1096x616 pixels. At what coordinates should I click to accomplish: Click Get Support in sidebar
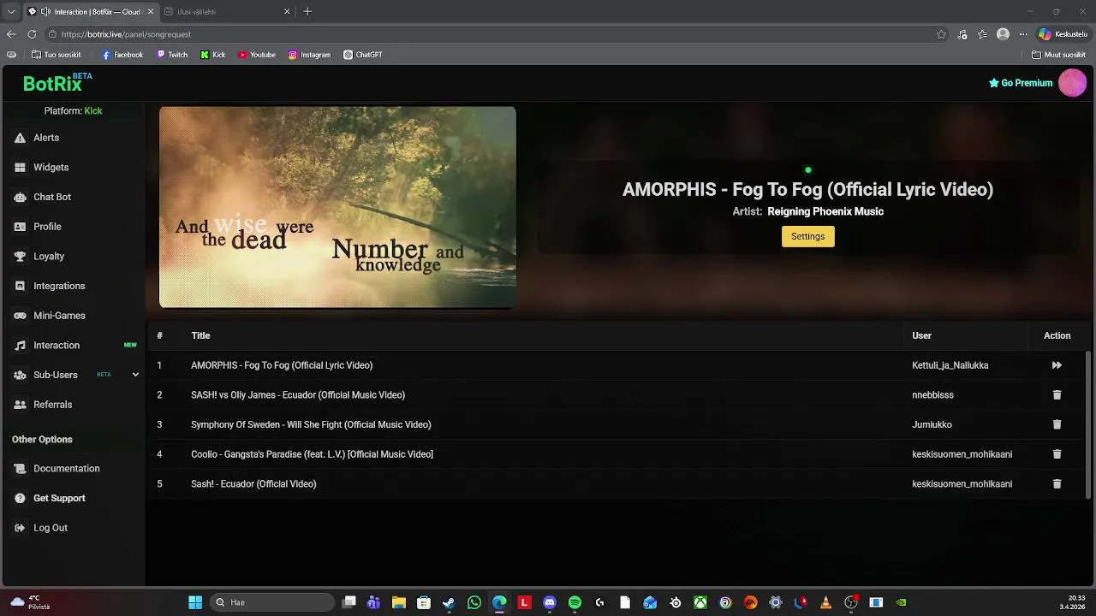(x=59, y=498)
